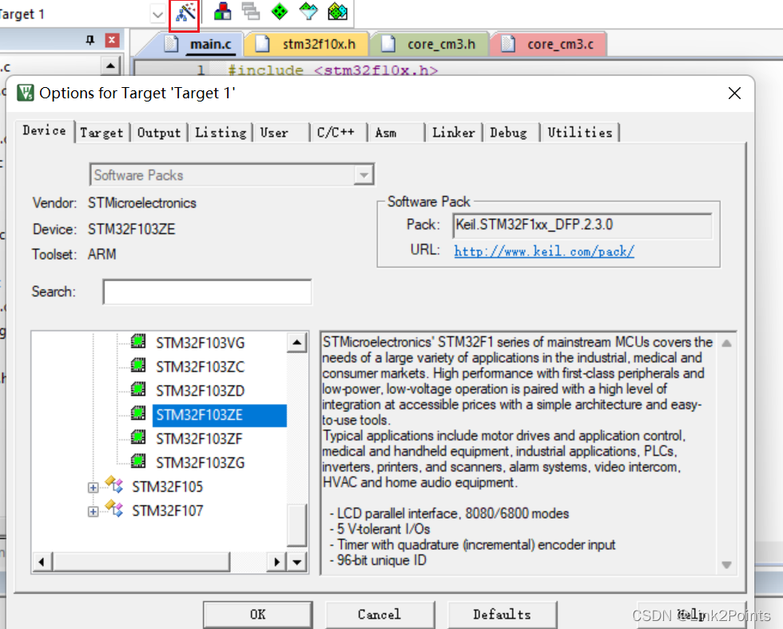
Task: Open the Debug options tab
Action: click(511, 133)
